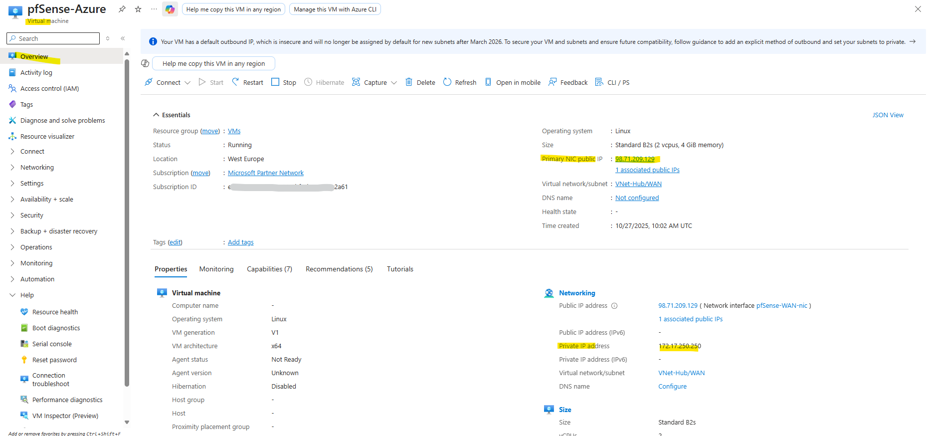Open the JSON View link
The width and height of the screenshot is (927, 436).
[x=887, y=115]
